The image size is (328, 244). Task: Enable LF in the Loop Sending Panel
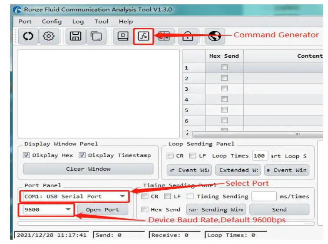click(192, 156)
